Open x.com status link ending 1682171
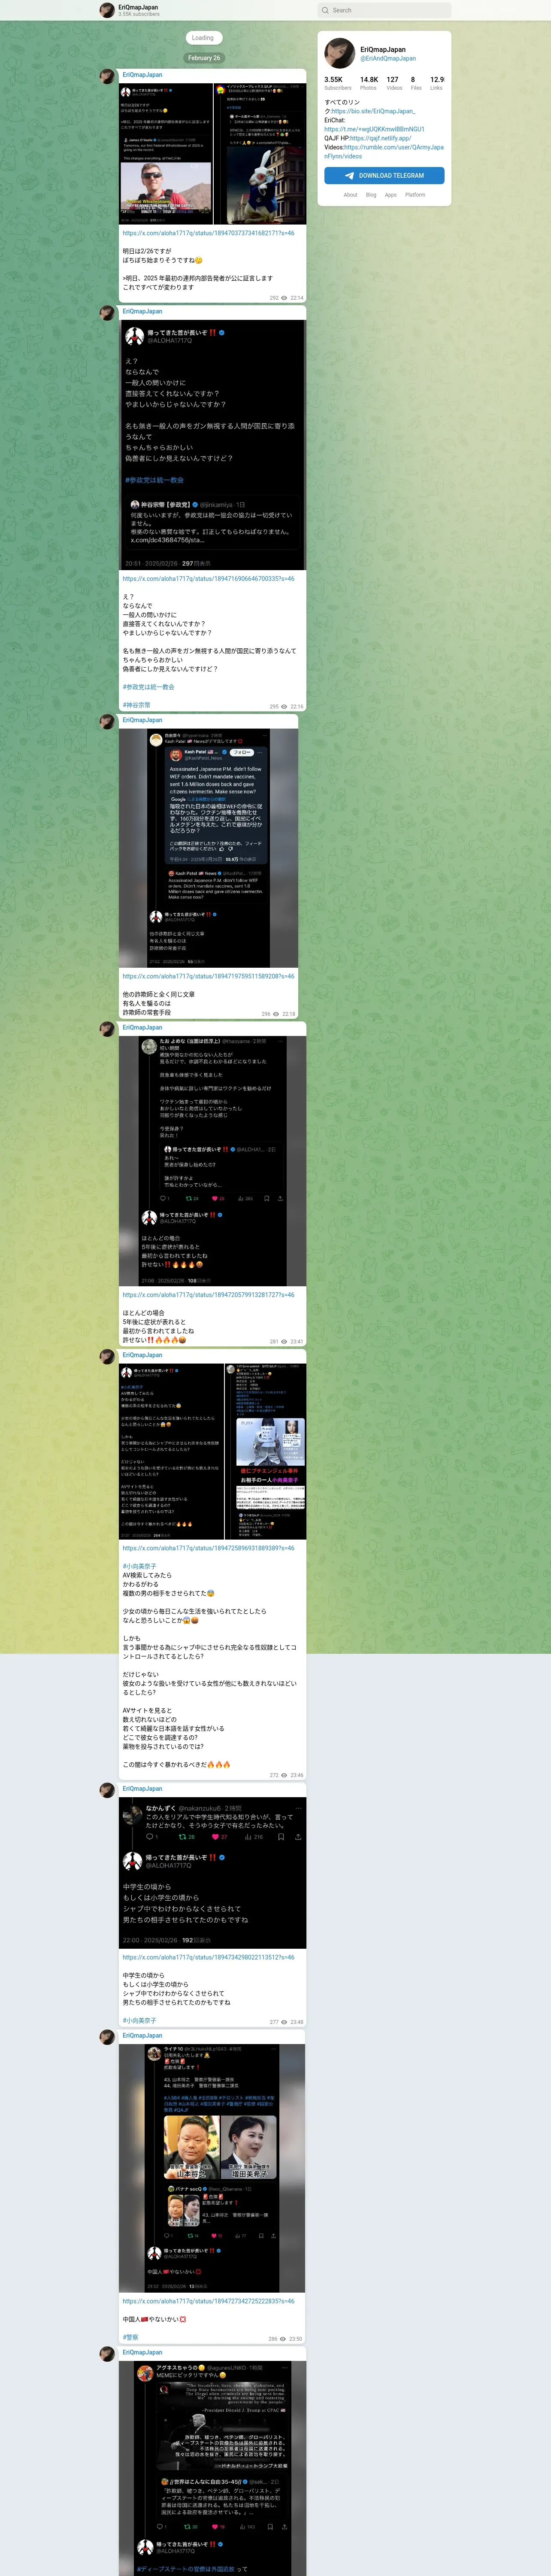The width and height of the screenshot is (551, 2576). pos(208,233)
